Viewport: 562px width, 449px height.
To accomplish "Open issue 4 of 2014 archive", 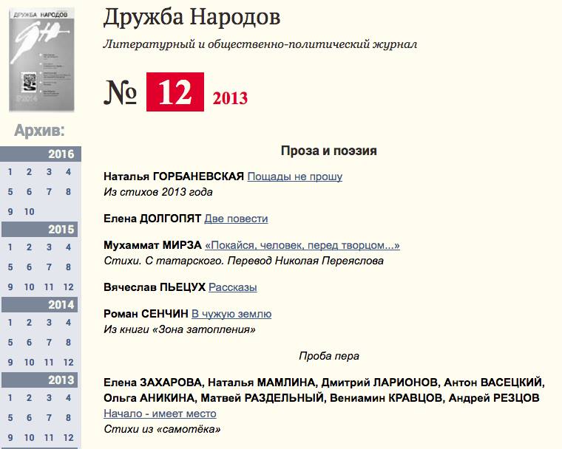I will point(68,323).
